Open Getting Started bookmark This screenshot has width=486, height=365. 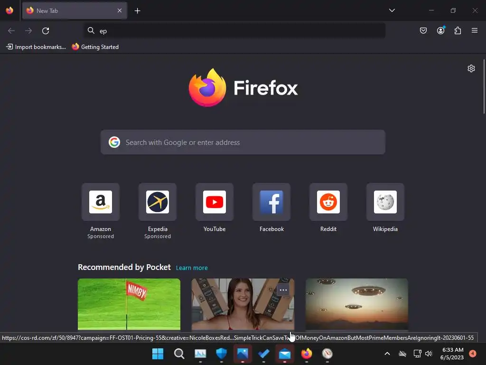(95, 47)
